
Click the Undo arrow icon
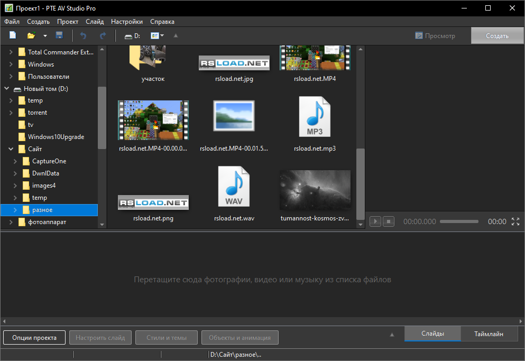(x=82, y=36)
